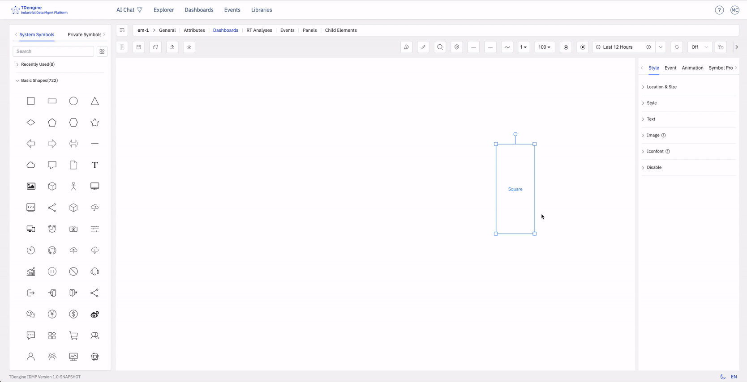The height and width of the screenshot is (382, 747).
Task: Open the line width 1 dropdown
Action: pos(524,47)
